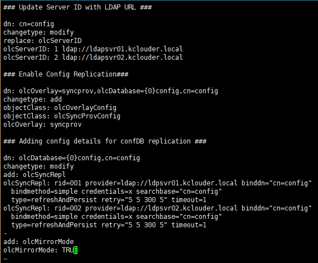318x263 pixels.
Task: Click rid=001 in the first olcSyncRepl entry
Action: coord(68,183)
